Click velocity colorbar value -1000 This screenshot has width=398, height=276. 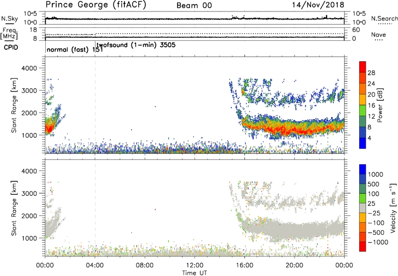pyautogui.click(x=378, y=242)
